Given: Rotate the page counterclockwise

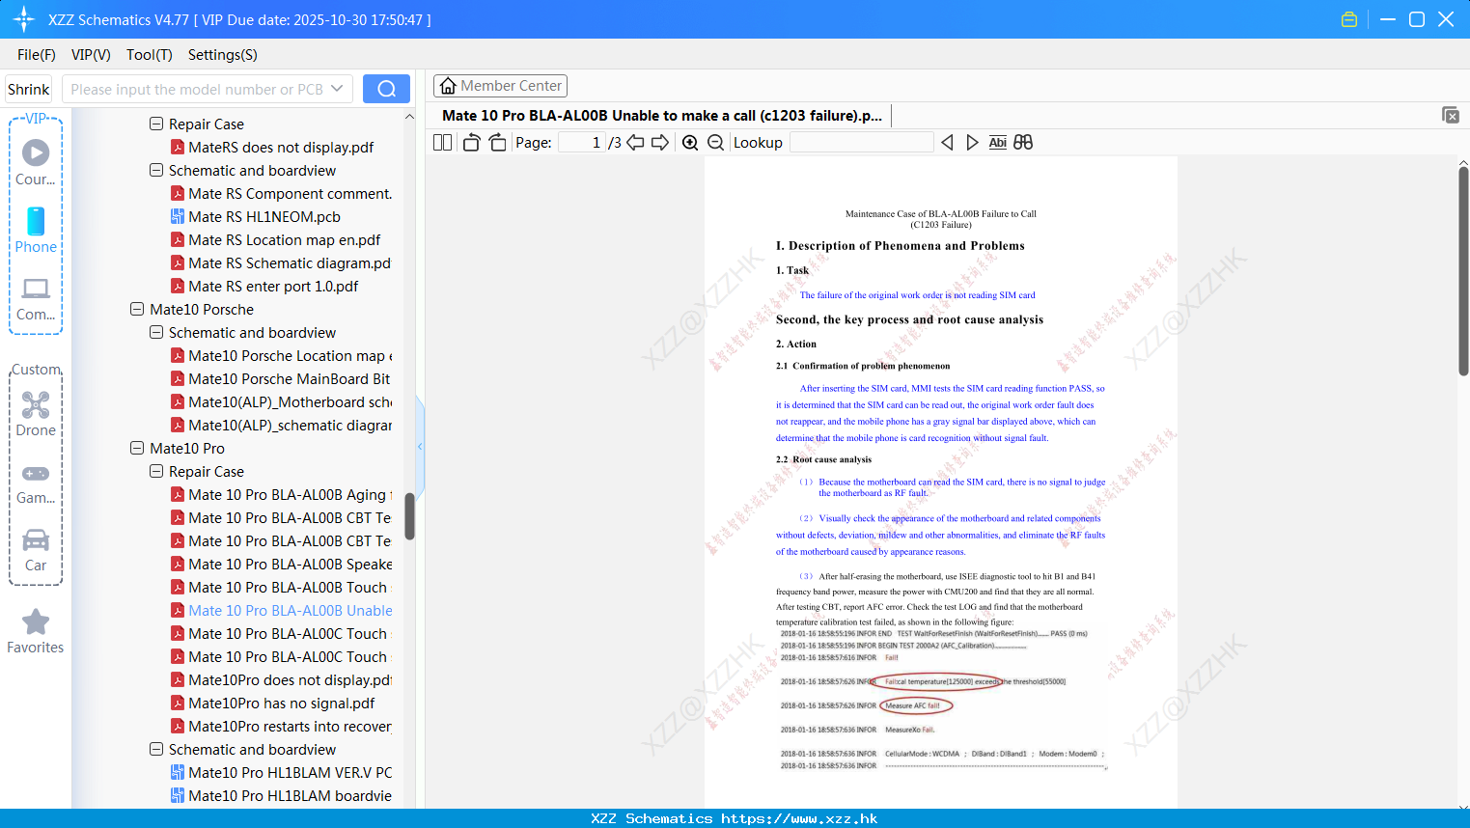Looking at the screenshot, I should pyautogui.click(x=471, y=142).
